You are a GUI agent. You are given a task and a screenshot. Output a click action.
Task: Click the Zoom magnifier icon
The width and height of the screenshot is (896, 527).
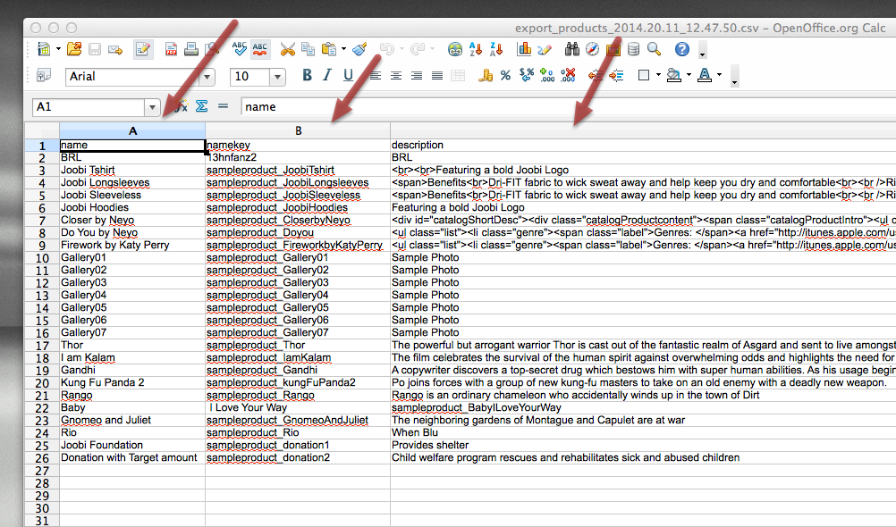[x=655, y=50]
